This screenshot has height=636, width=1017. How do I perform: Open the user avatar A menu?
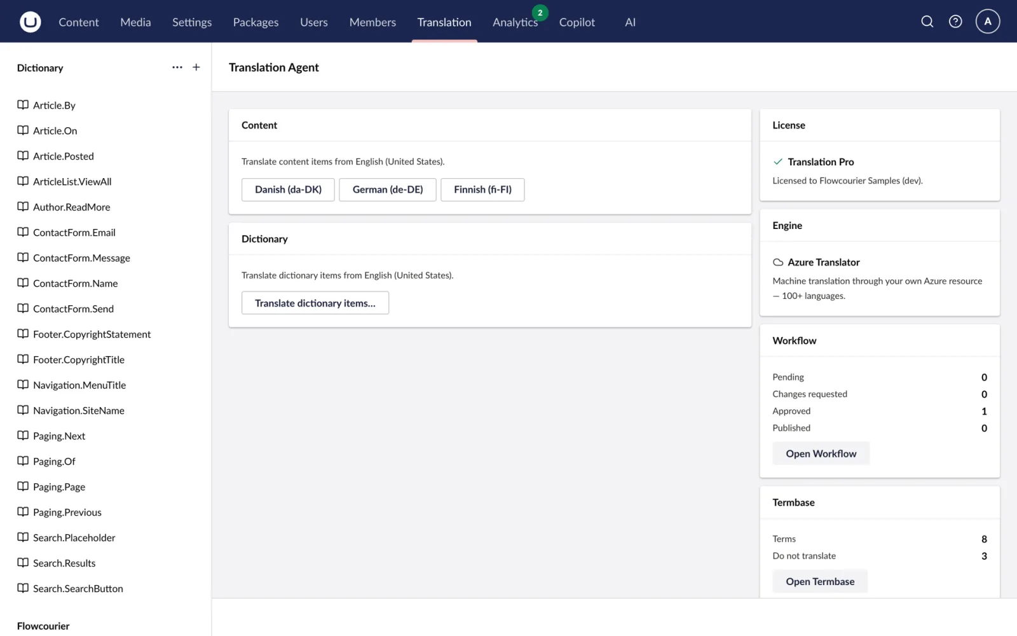pyautogui.click(x=988, y=22)
